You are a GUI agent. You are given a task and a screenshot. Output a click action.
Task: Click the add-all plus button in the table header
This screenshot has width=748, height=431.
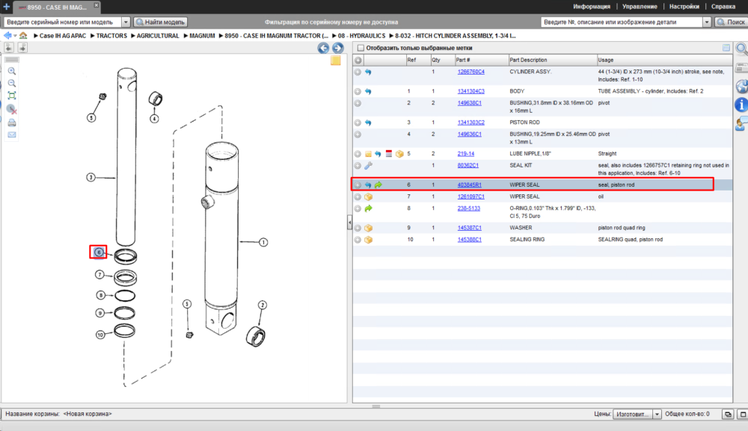tap(358, 60)
